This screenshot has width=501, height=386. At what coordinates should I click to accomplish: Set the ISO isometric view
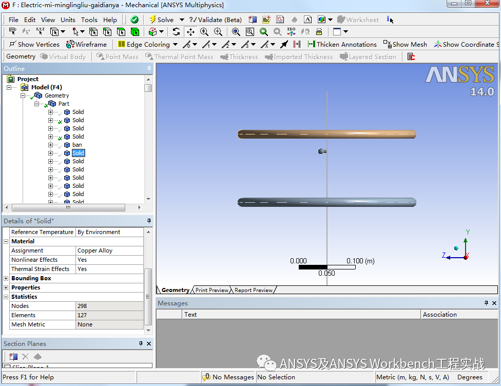(x=292, y=32)
